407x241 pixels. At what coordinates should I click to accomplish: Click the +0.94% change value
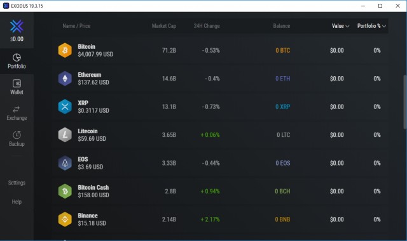click(210, 192)
